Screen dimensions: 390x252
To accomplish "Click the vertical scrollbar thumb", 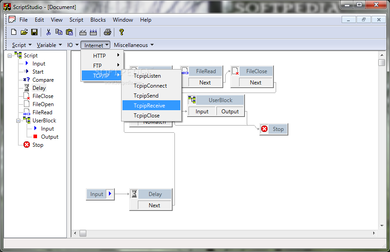I will [x=382, y=62].
